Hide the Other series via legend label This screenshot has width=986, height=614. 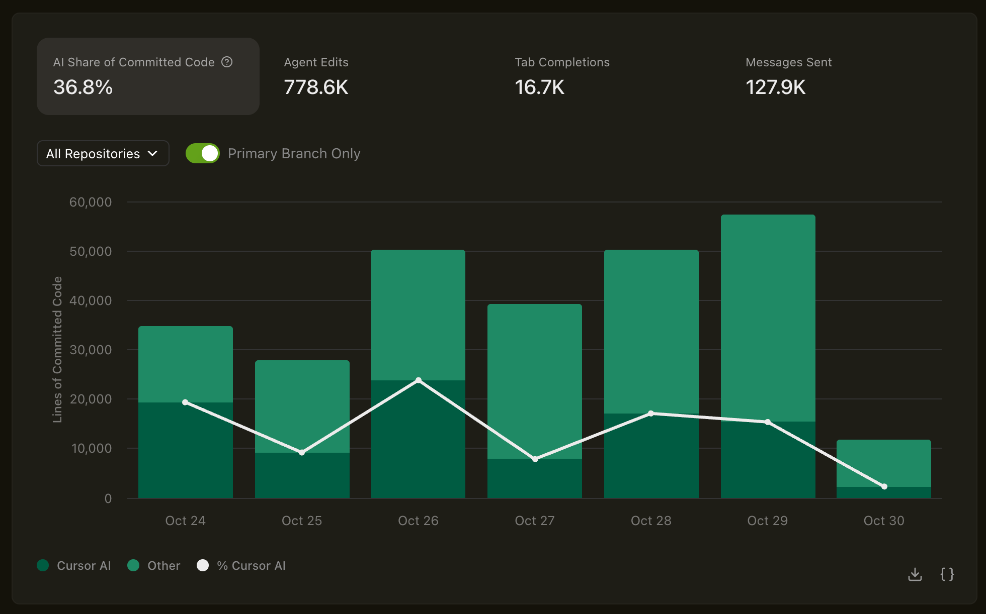(163, 566)
